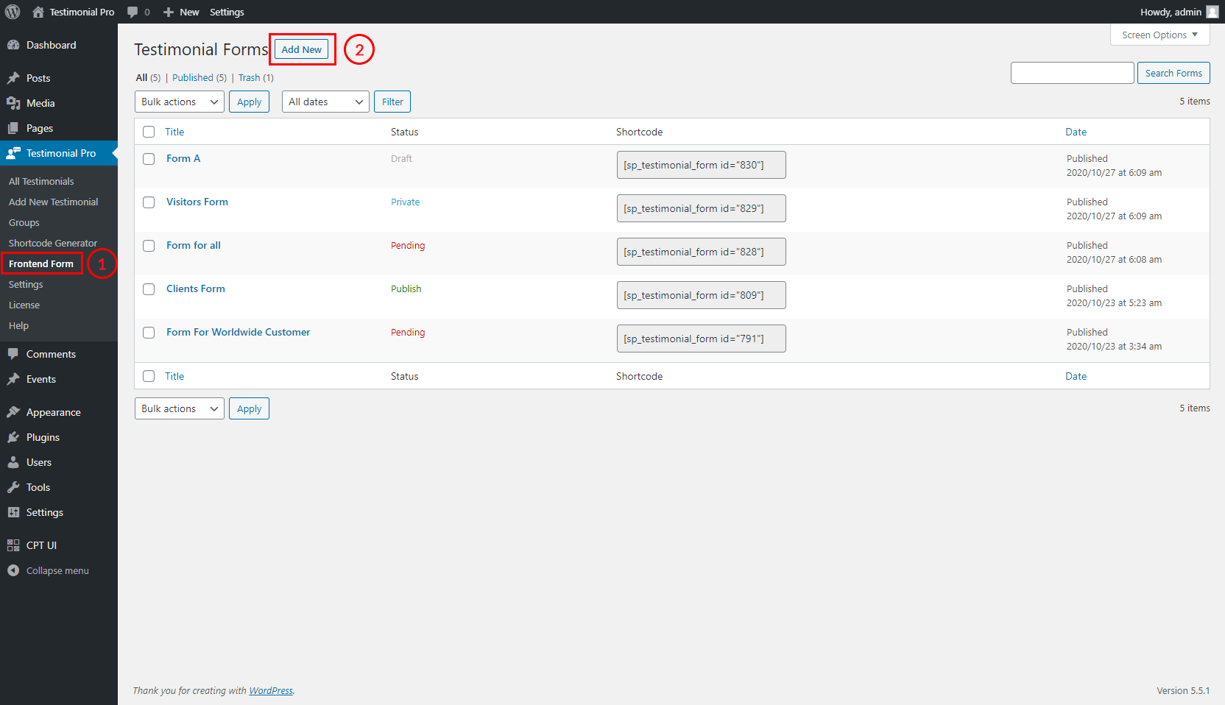Image resolution: width=1225 pixels, height=705 pixels.
Task: Click the Tools wrench icon in sidebar
Action: [x=13, y=487]
